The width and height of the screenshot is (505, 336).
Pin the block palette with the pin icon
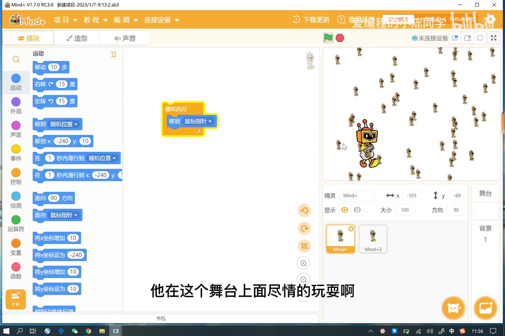pos(114,55)
